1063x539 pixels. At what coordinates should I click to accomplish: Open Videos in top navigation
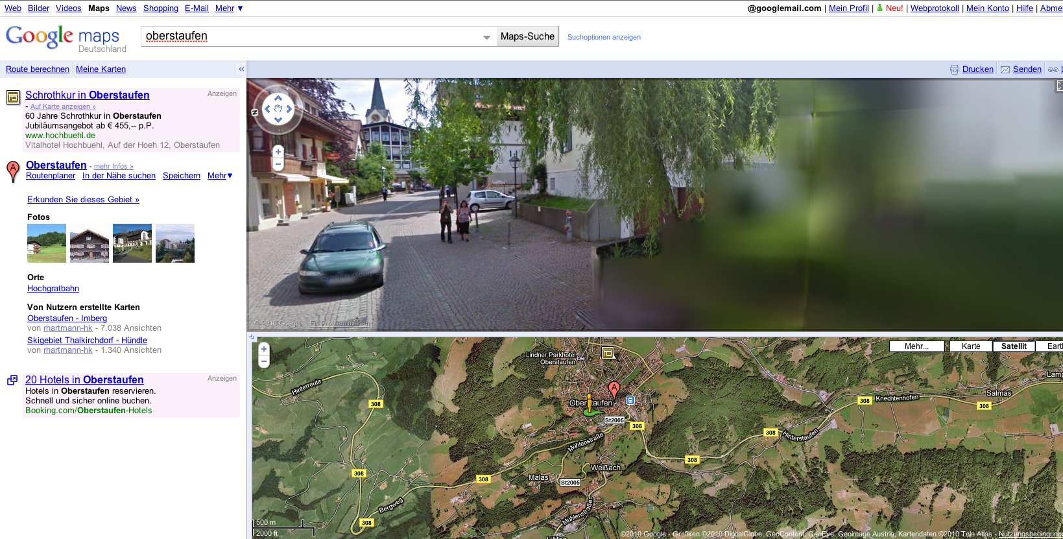(68, 8)
